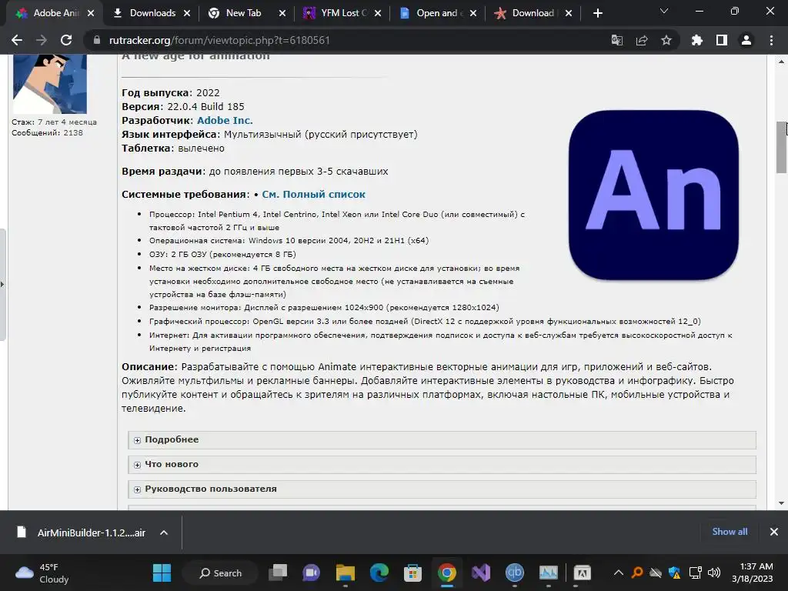Close the Downloads tab
The image size is (788, 591).
(187, 13)
